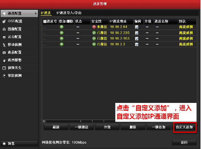Click the edit icon for 10.16.2.64
201x149 pixels.
tap(137, 27)
